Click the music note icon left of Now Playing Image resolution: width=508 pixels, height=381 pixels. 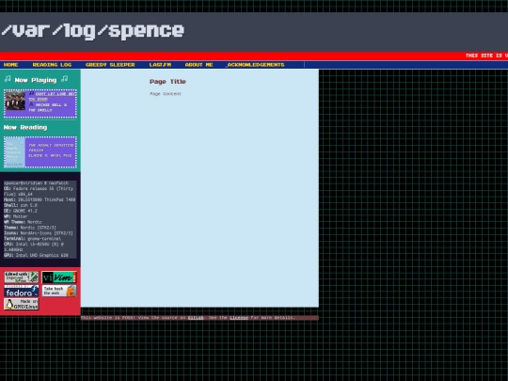click(x=8, y=79)
